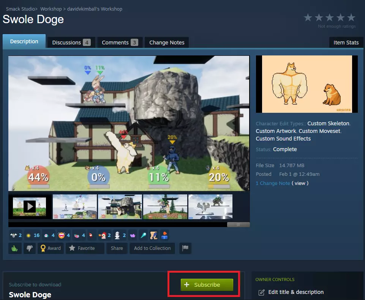
Task: Open the Comments tab
Action: [x=120, y=43]
